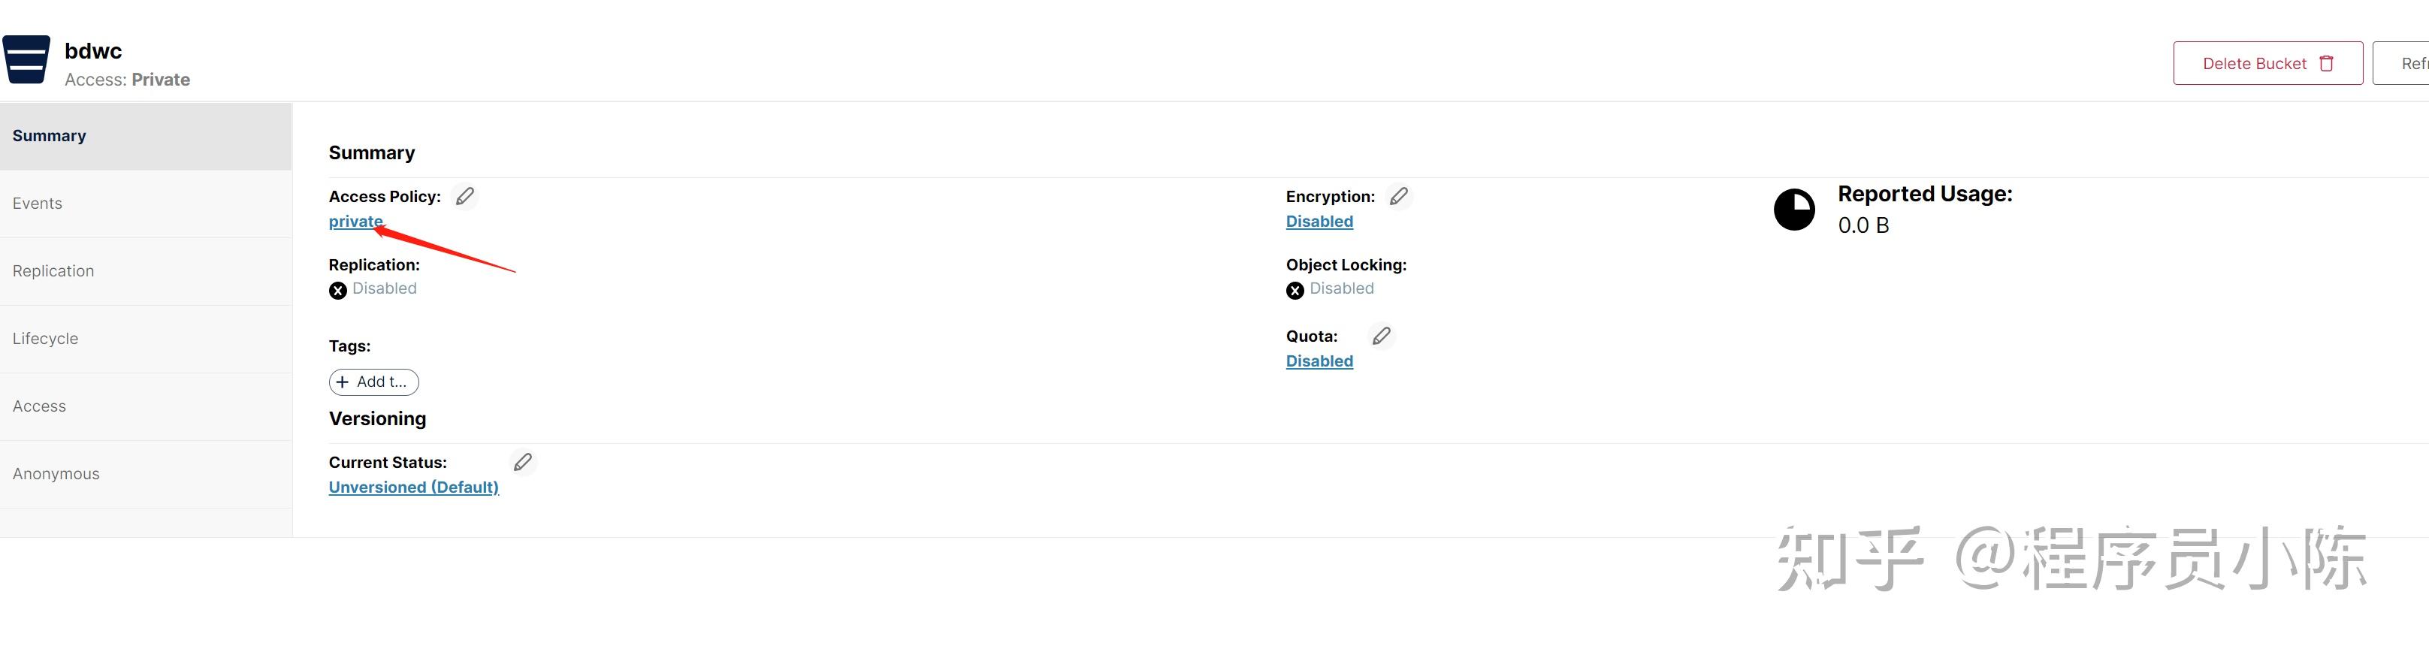Click the Object Locking disabled X icon
This screenshot has width=2429, height=655.
pyautogui.click(x=1295, y=290)
